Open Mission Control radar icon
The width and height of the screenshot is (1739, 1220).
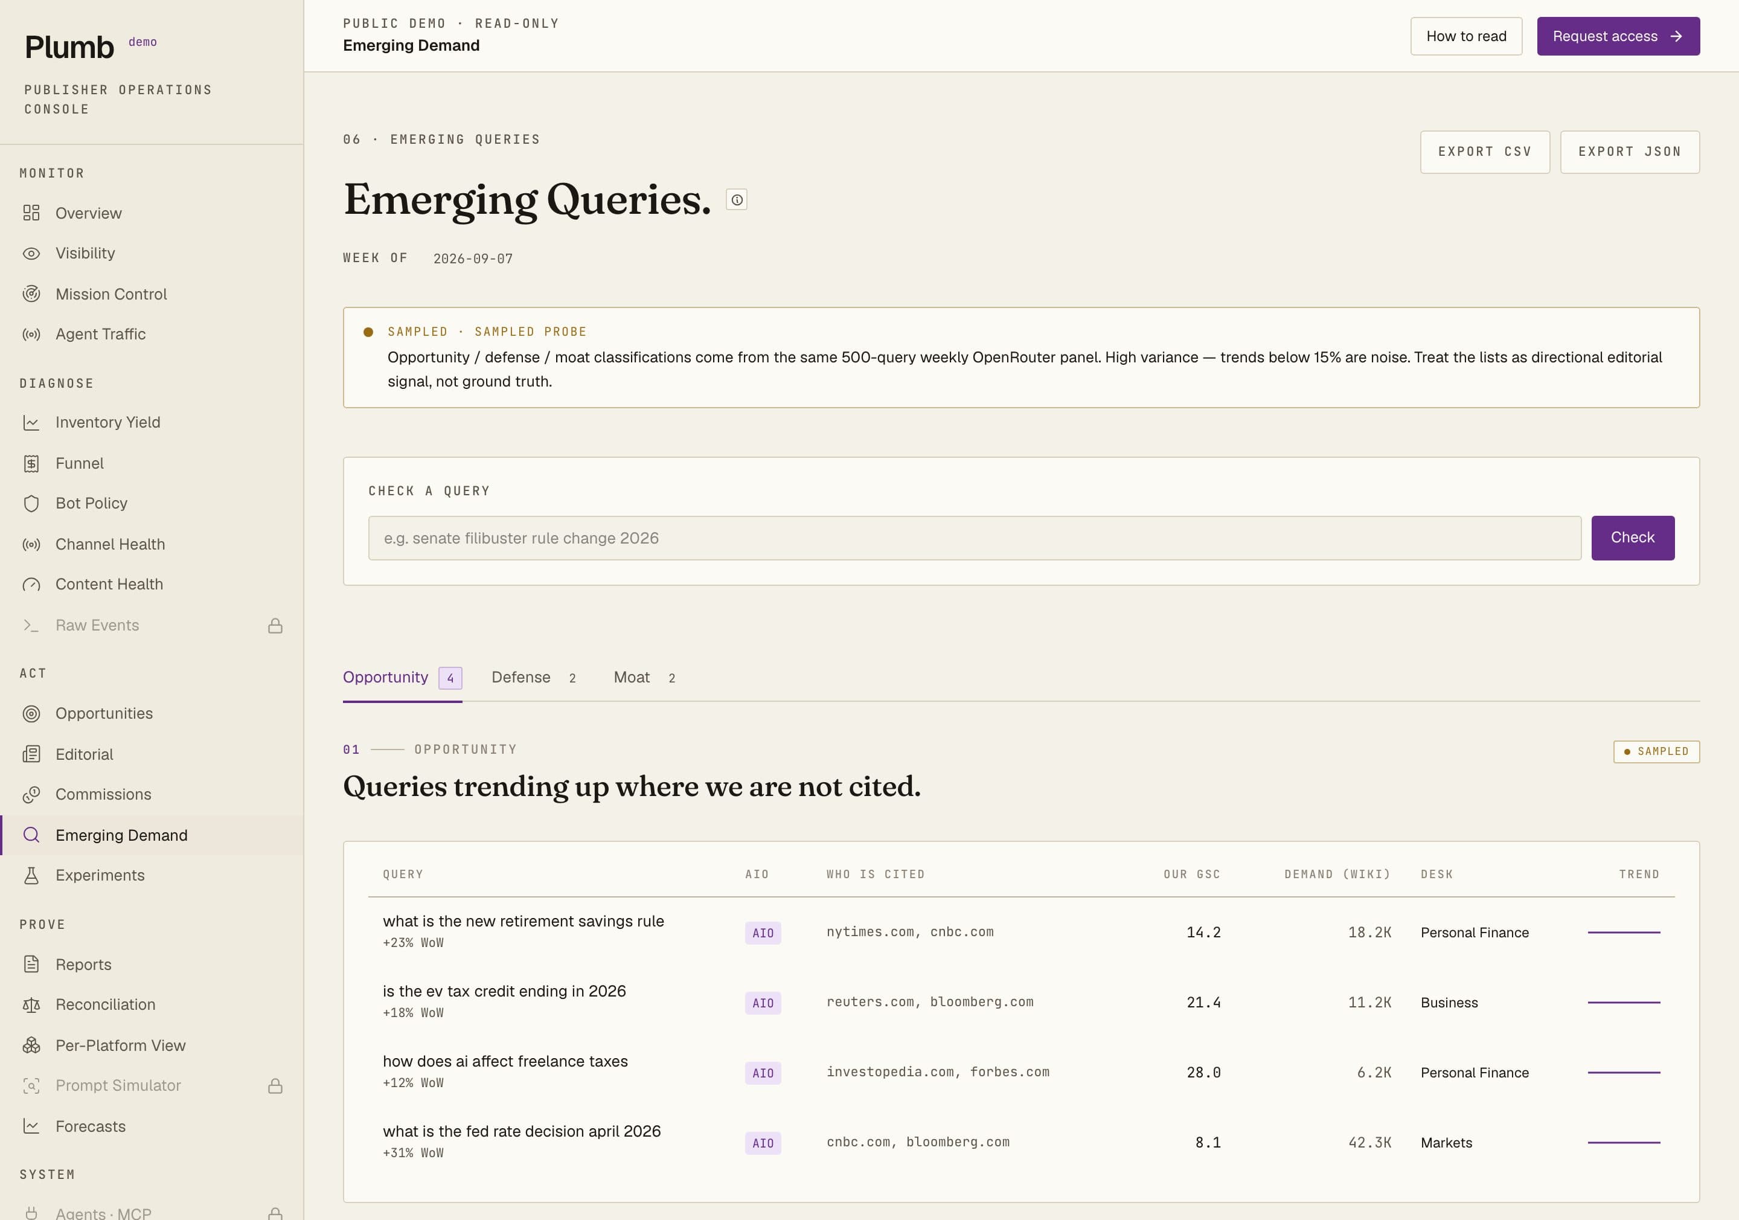click(31, 294)
